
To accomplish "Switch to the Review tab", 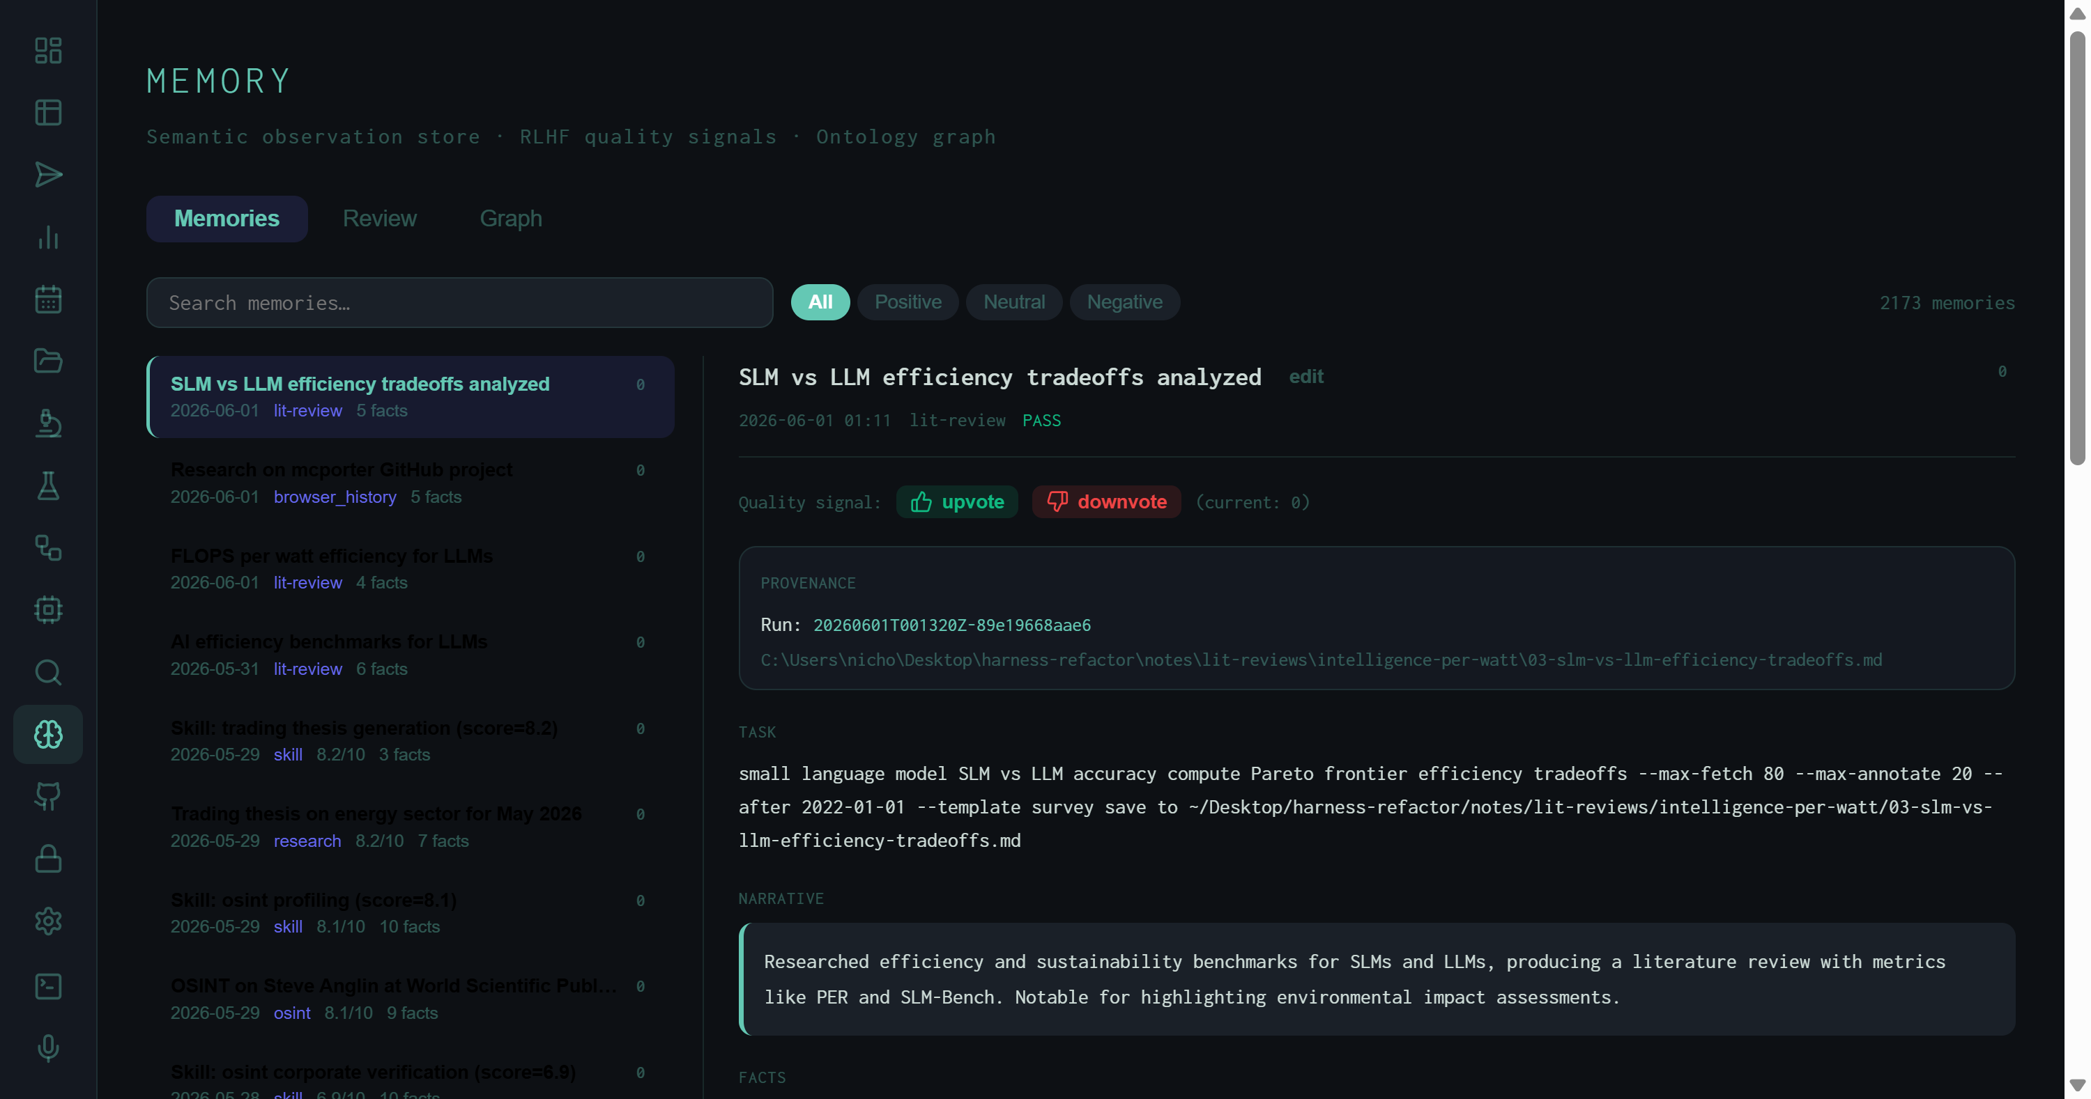I will pos(379,218).
